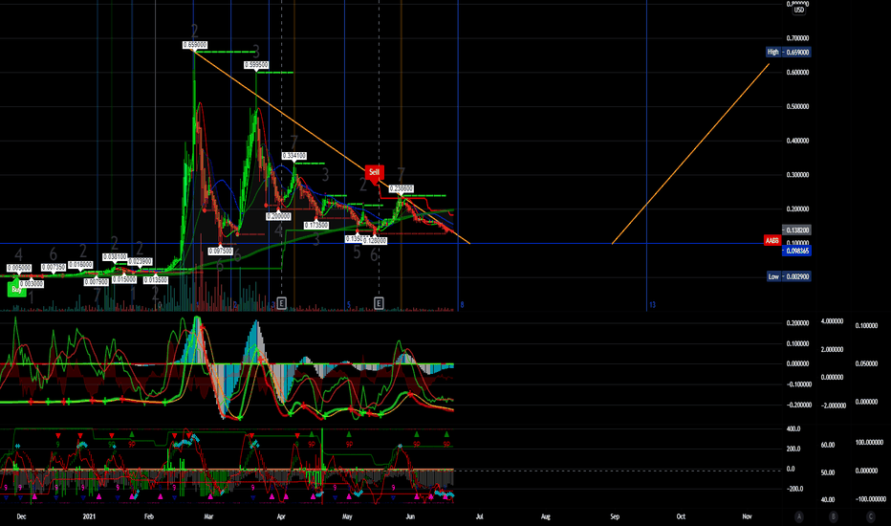Click the 0.003000 low pivot label

click(32, 283)
